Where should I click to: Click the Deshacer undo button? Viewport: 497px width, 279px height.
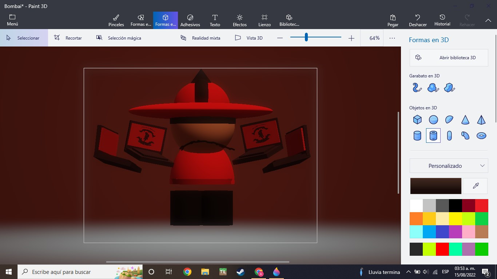click(x=418, y=20)
